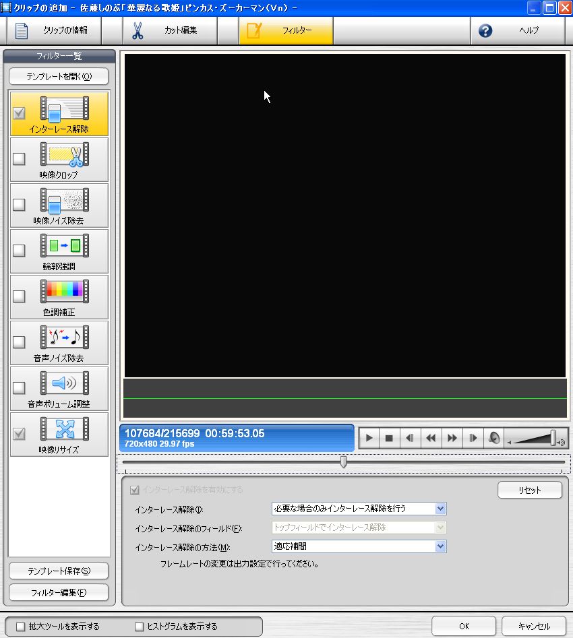This screenshot has width=573, height=638.
Task: Toggle audio mute speaker icon
Action: [x=493, y=438]
